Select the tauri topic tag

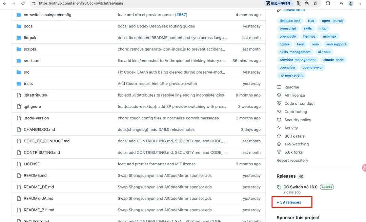tap(300, 44)
